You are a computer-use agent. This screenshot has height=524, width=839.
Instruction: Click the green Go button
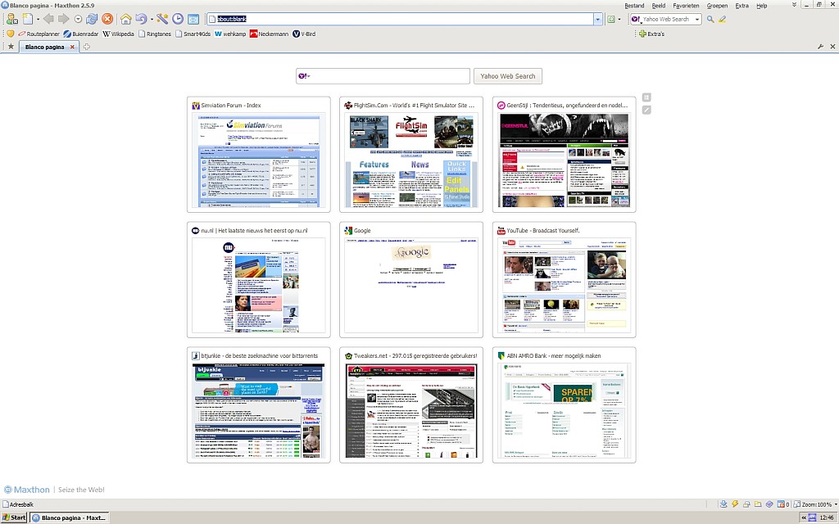coord(611,20)
